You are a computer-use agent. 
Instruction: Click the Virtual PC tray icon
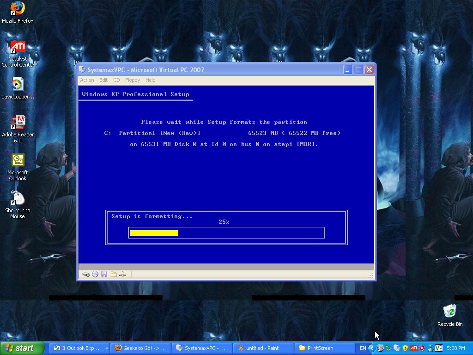pyautogui.click(x=397, y=348)
